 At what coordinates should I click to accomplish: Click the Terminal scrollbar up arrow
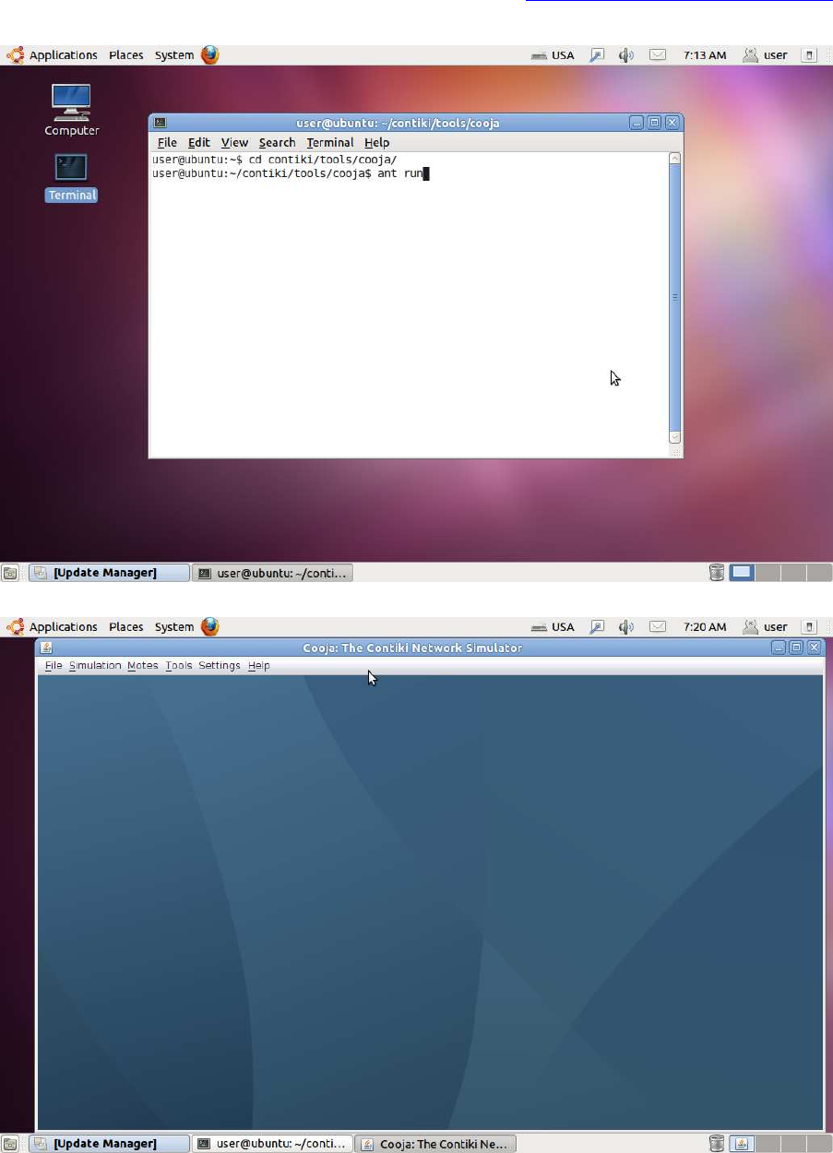pyautogui.click(x=674, y=160)
